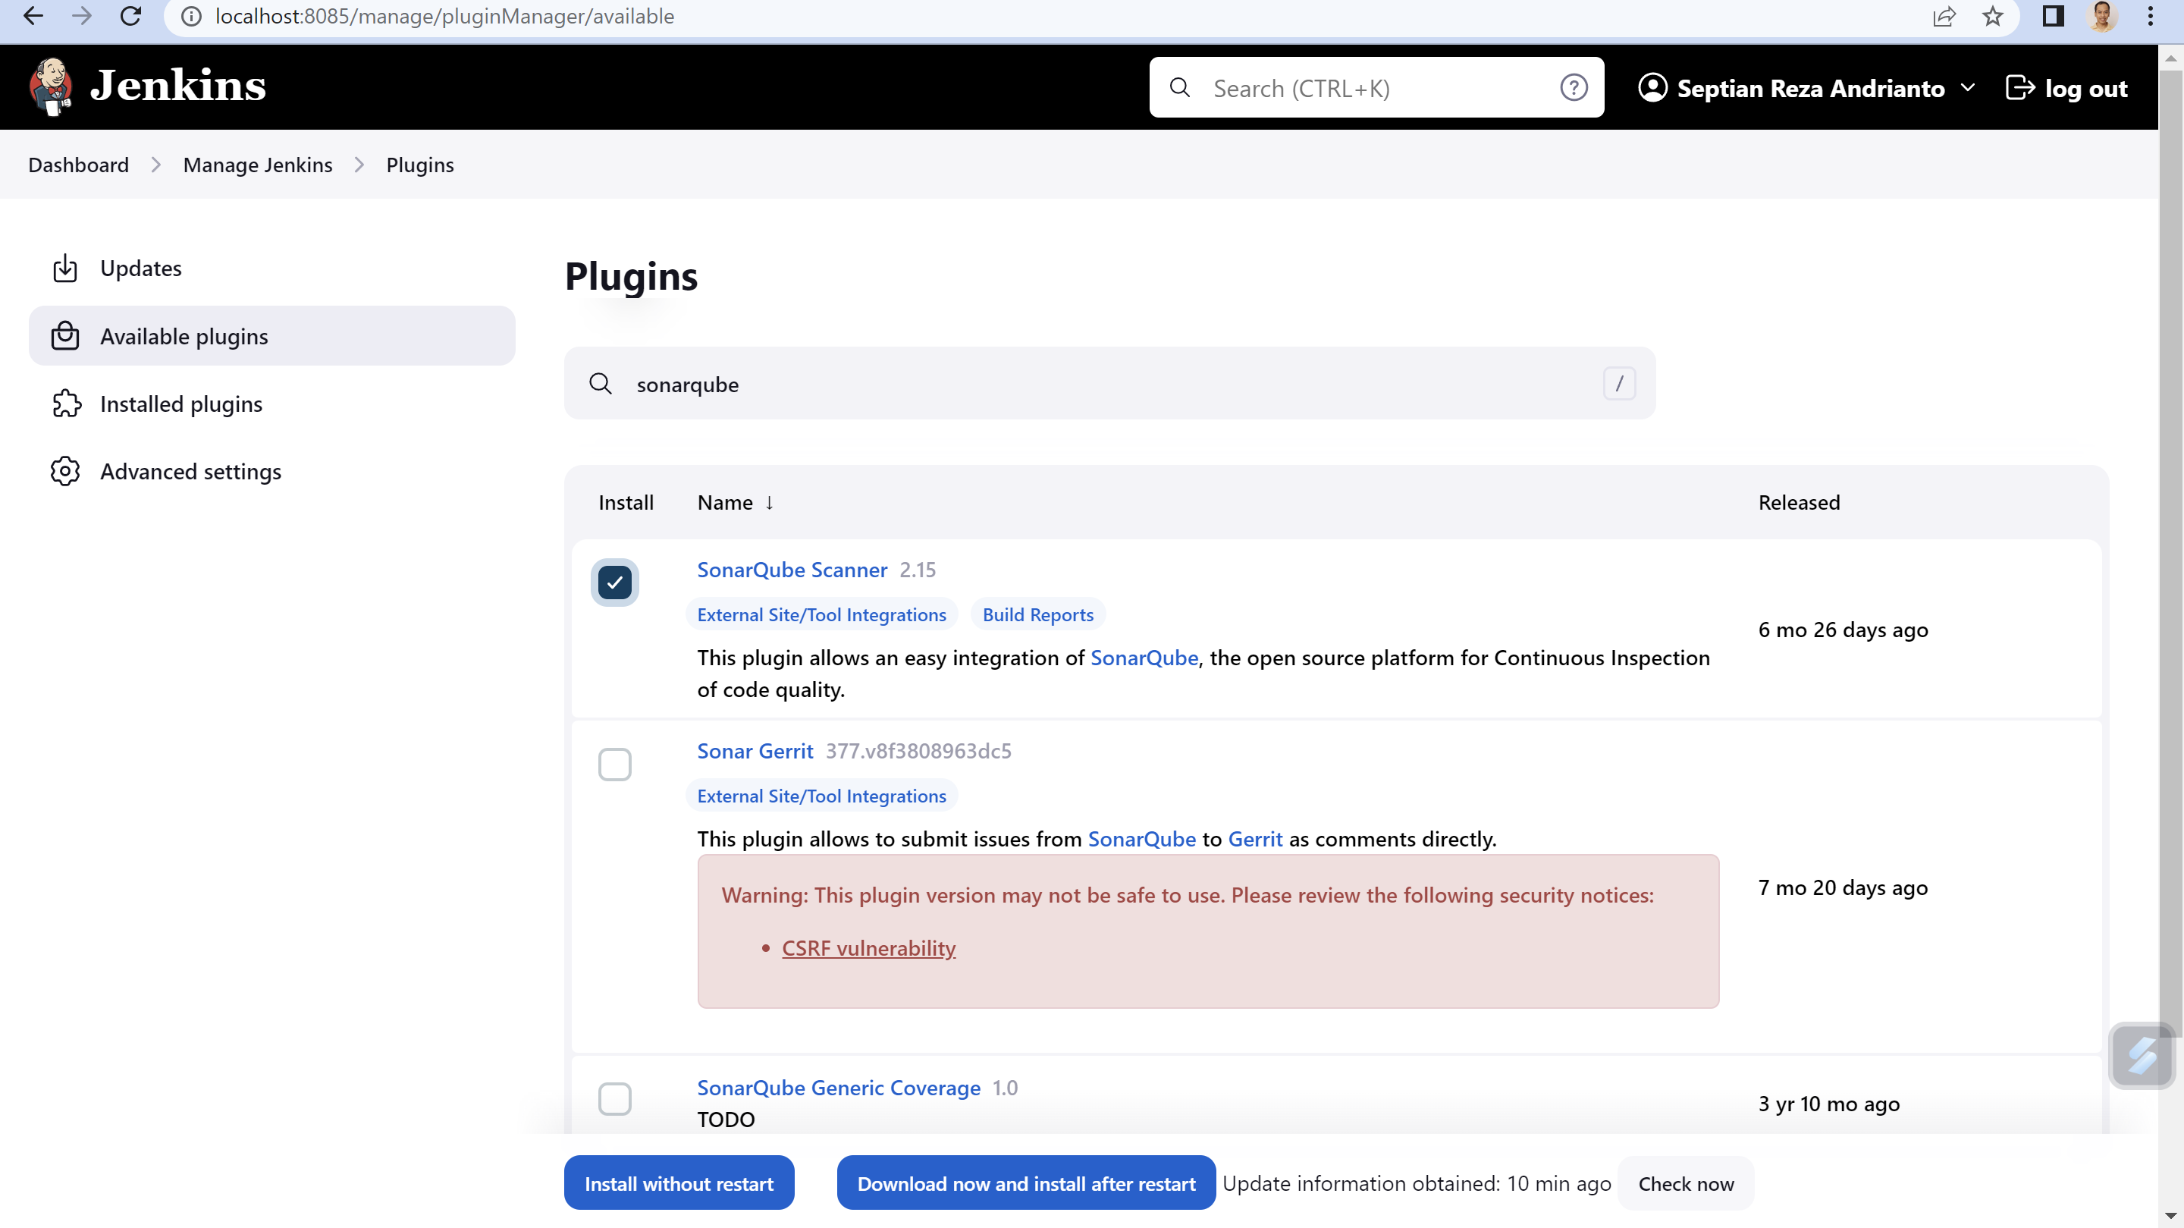
Task: Uncheck the SonarQube Scanner install checkbox
Action: pos(615,582)
